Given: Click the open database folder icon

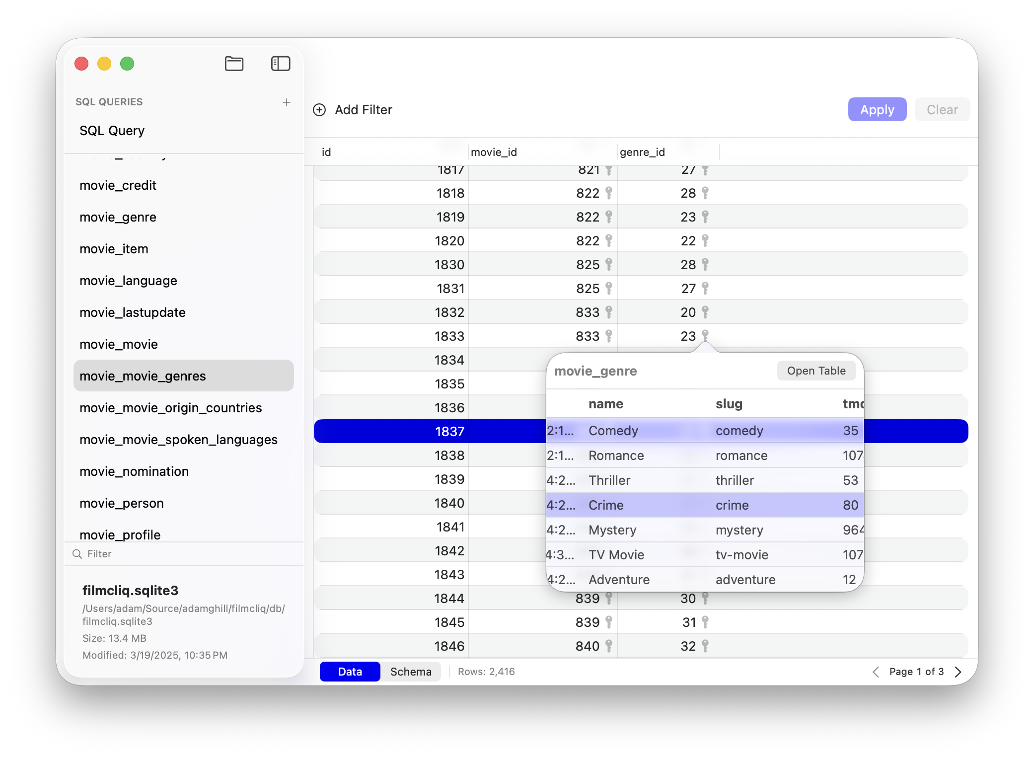Looking at the screenshot, I should click(234, 64).
